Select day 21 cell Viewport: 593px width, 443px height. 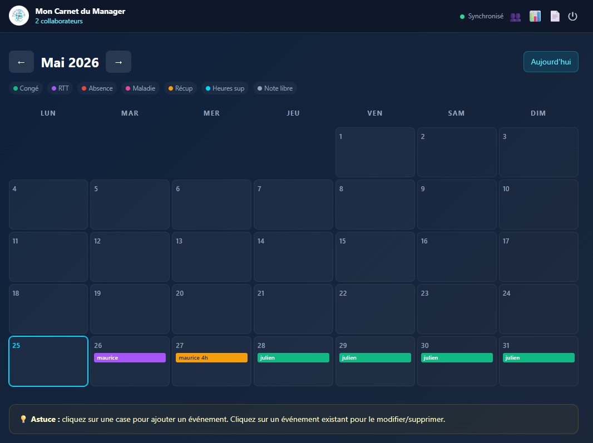(293, 309)
